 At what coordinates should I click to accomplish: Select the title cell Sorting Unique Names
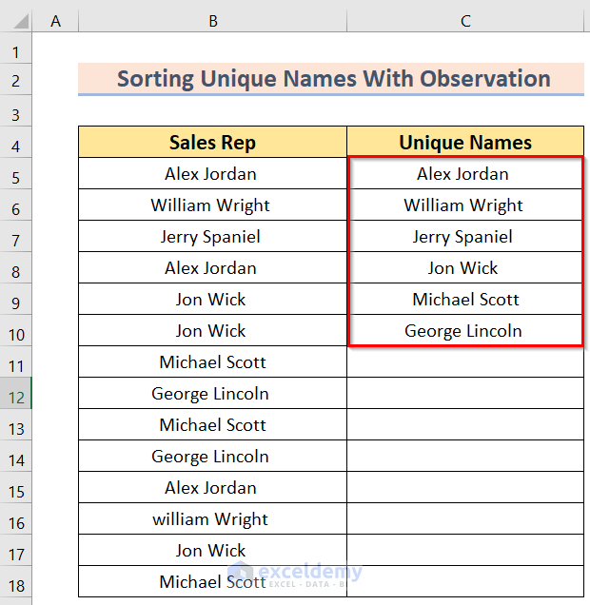coord(331,79)
